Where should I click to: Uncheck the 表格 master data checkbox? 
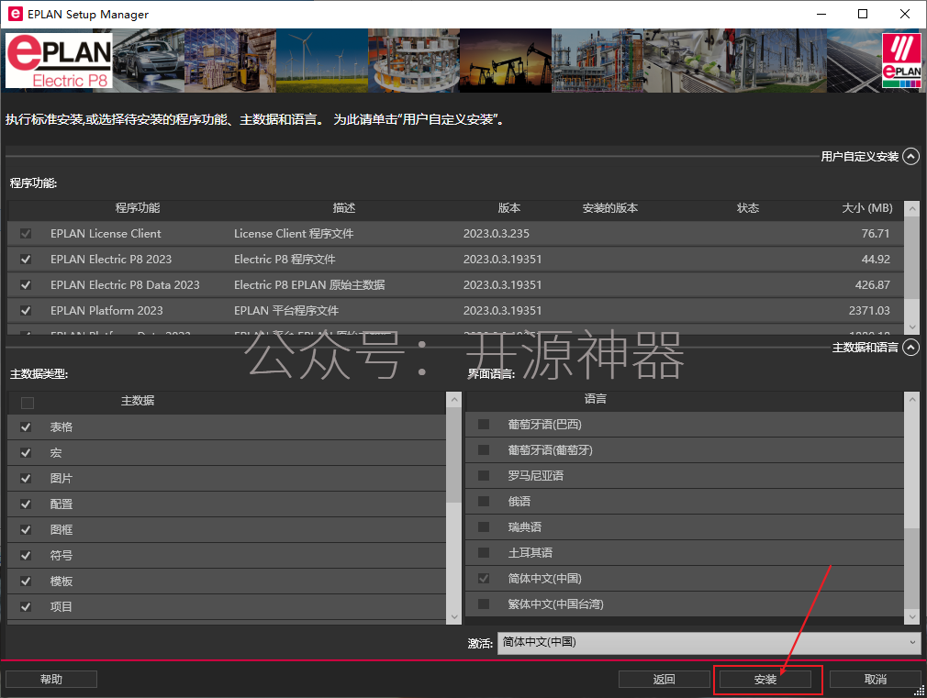click(26, 427)
